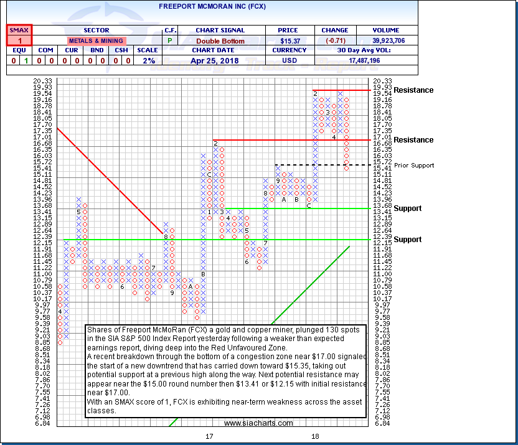Select the Prior Support label
The height and width of the screenshot is (445, 518).
coord(414,166)
